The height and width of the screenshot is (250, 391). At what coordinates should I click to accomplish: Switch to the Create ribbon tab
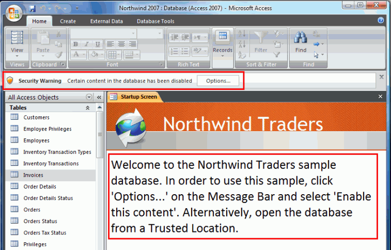(68, 21)
